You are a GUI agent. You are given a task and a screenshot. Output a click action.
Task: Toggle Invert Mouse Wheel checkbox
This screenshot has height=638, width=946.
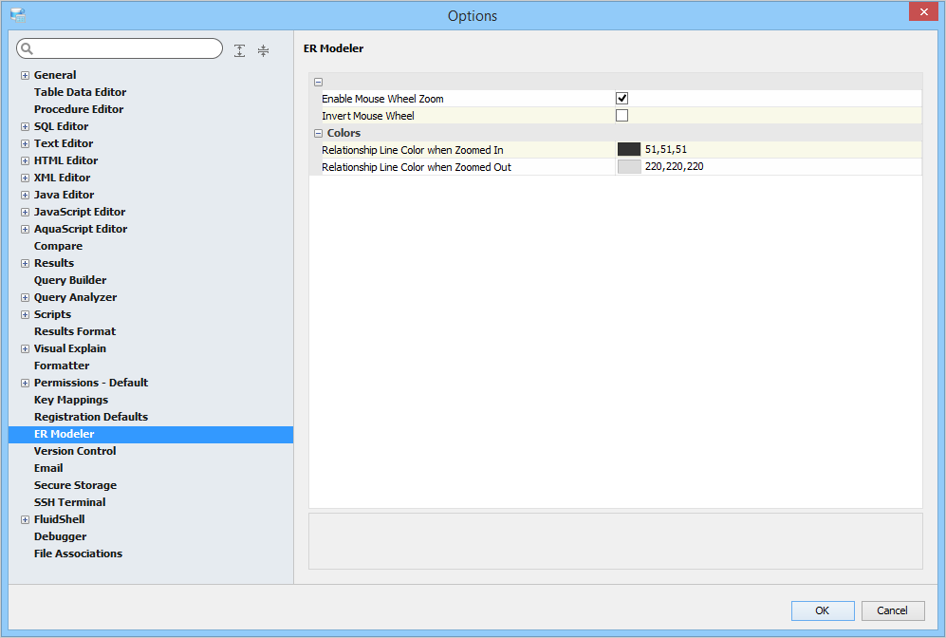click(x=622, y=115)
